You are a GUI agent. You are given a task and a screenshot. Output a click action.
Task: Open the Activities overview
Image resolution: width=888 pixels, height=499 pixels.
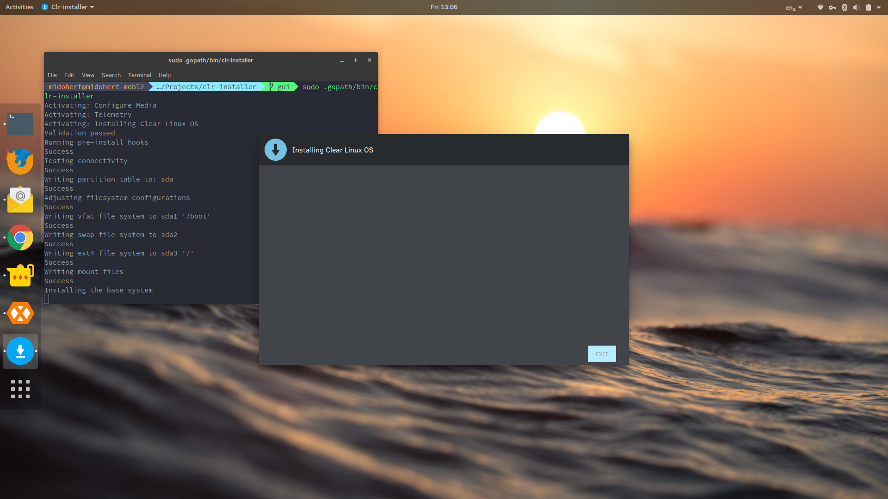[19, 7]
